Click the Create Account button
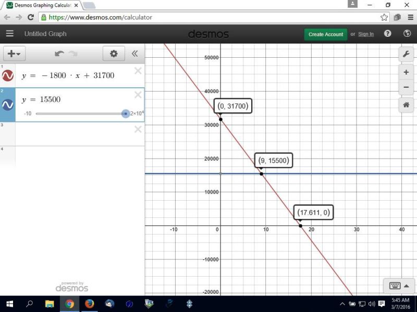This screenshot has height=312, width=417. pyautogui.click(x=326, y=34)
